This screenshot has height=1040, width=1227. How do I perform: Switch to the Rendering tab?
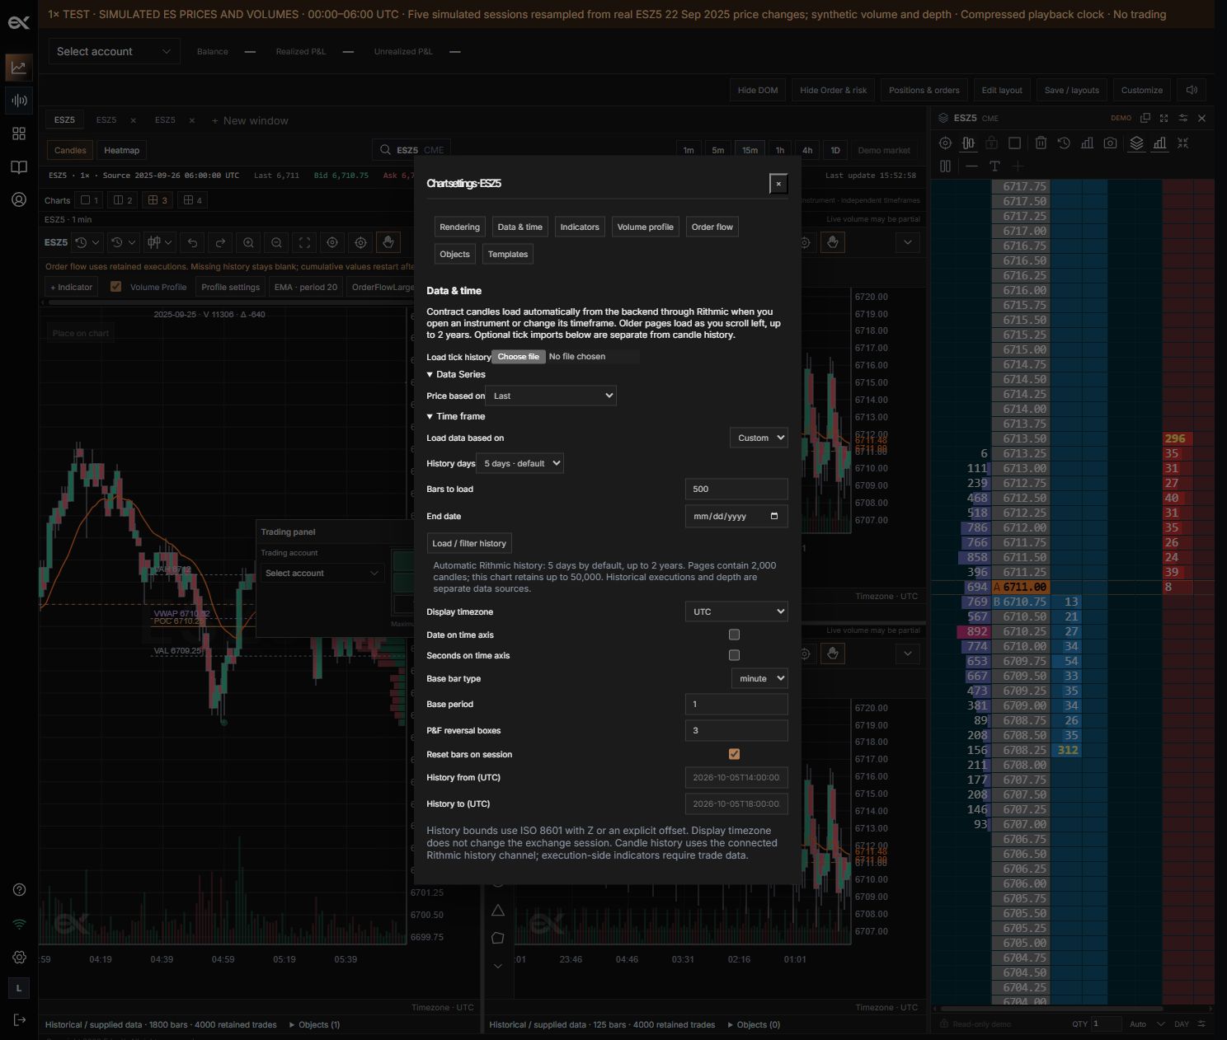tap(459, 227)
